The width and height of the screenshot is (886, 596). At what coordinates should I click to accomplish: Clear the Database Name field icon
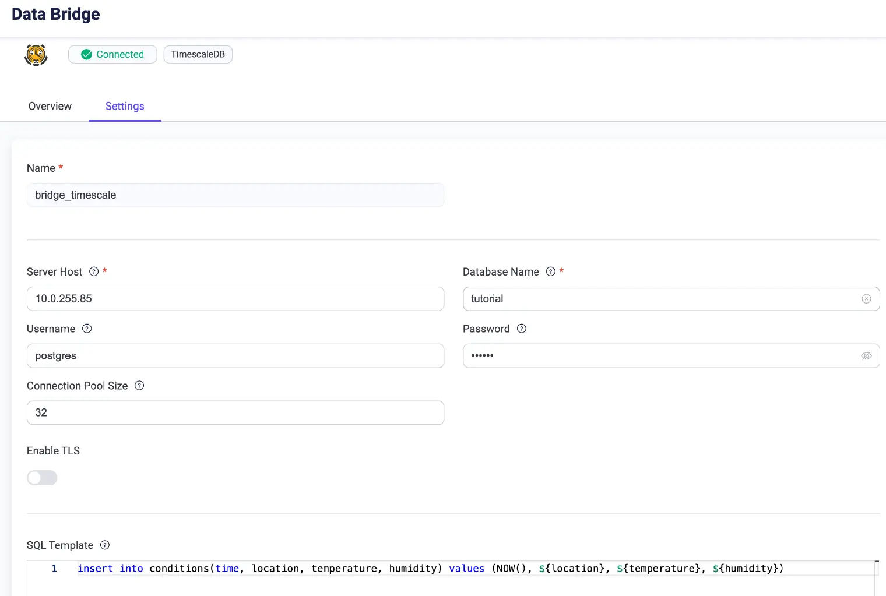click(x=866, y=299)
